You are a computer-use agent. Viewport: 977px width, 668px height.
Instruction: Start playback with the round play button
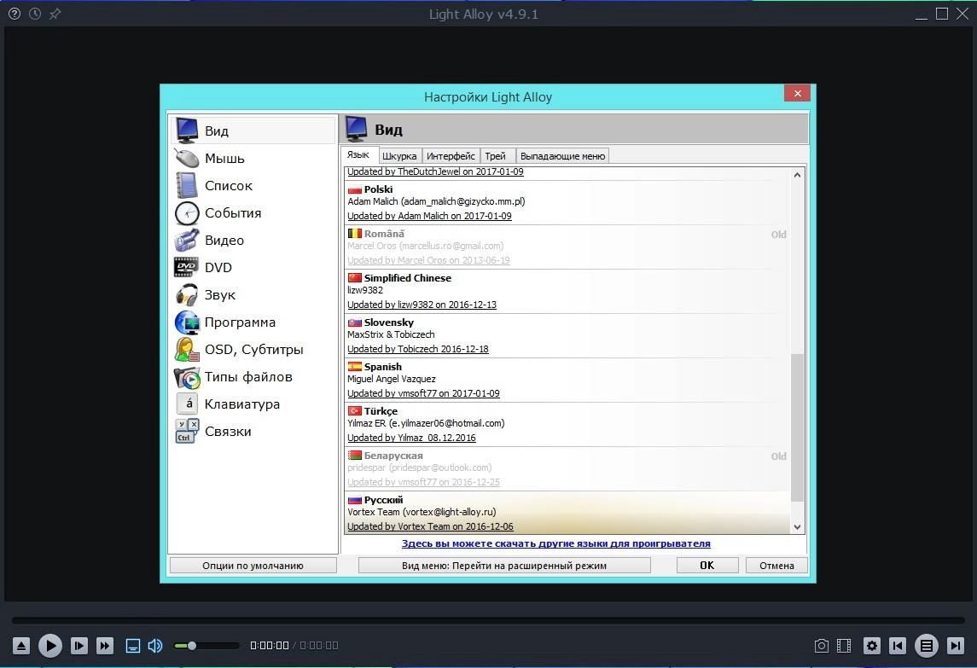tap(49, 646)
